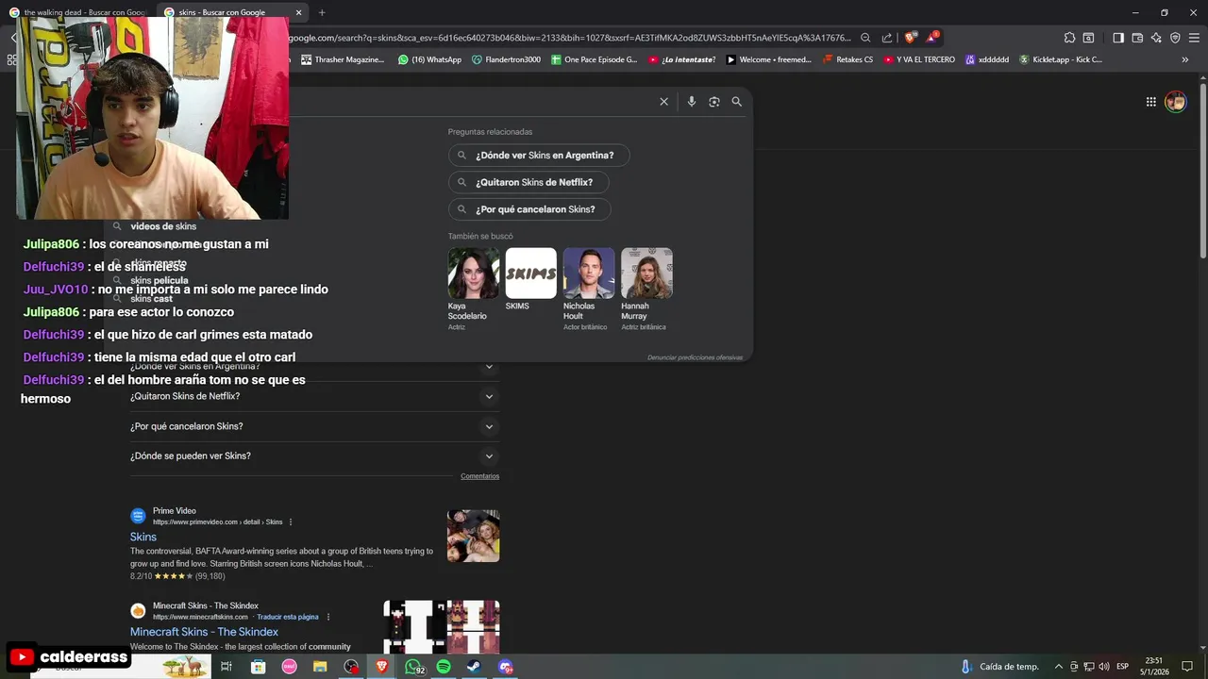This screenshot has width=1208, height=679.
Task: Open Leo AI sparkle icon
Action: point(1156,38)
